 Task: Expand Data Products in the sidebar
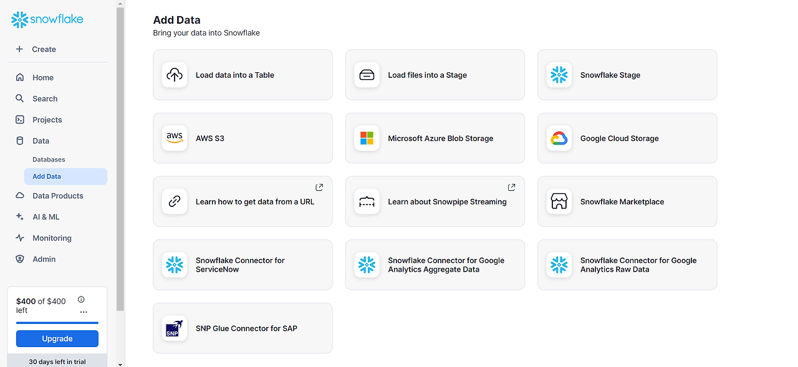click(57, 196)
